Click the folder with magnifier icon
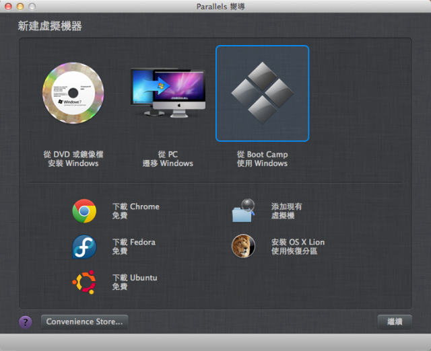The image size is (431, 351). click(x=243, y=210)
